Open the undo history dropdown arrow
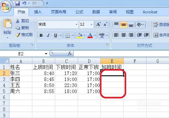Screen dimensions: 169x118 29,3
